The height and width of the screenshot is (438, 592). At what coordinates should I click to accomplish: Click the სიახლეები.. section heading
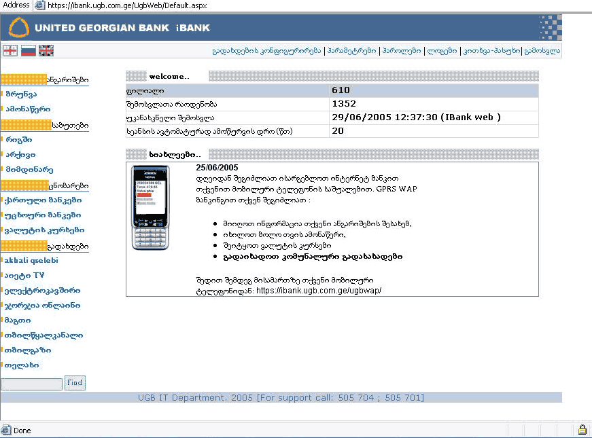coord(175,154)
